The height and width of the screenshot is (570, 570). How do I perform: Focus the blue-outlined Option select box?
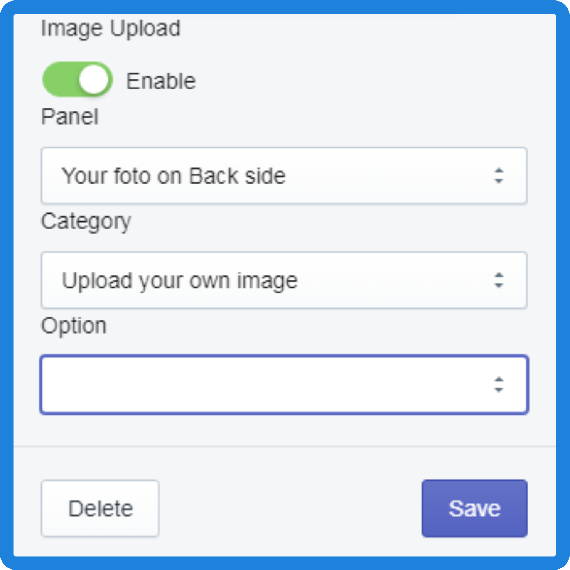pyautogui.click(x=284, y=384)
